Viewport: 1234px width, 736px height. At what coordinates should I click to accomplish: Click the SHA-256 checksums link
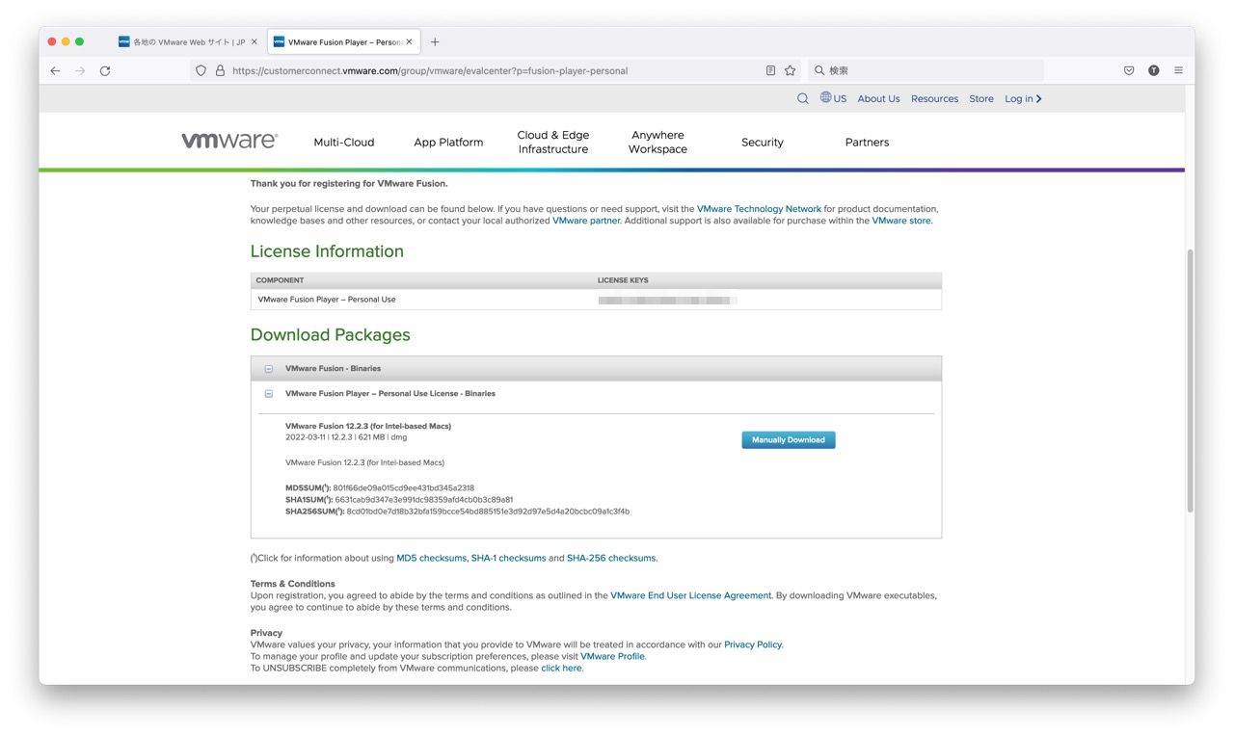[611, 558]
